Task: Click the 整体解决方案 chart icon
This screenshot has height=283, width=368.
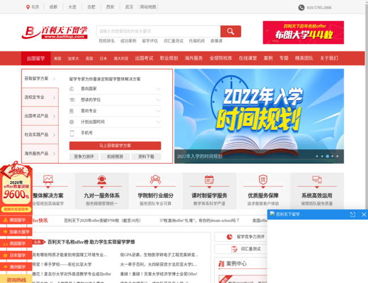Action: point(48,179)
